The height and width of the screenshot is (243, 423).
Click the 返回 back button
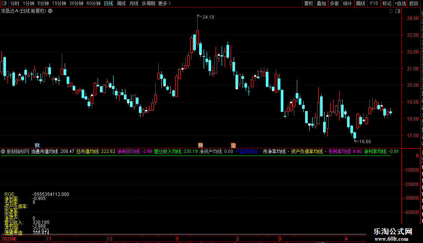[413, 3]
